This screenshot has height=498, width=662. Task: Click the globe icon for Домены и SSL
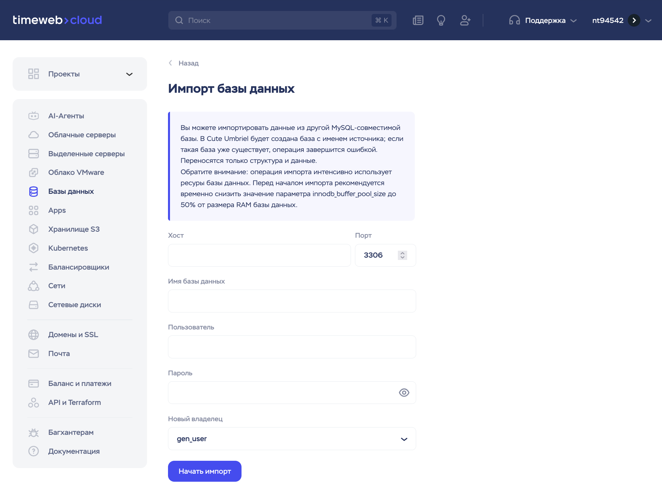coord(34,335)
